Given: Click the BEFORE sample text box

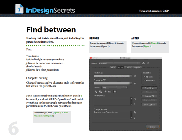Looking at the screenshot, I should (108, 47).
